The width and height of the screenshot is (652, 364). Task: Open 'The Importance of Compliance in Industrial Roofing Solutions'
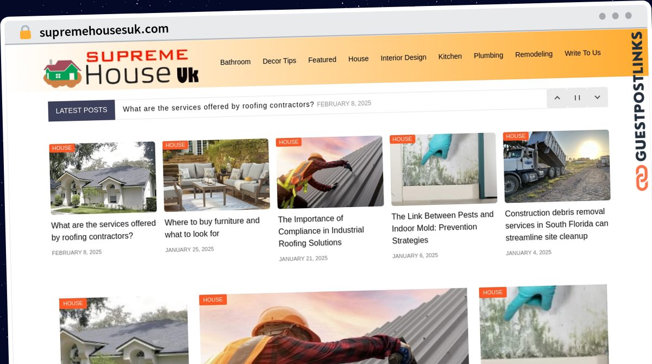[x=321, y=231]
